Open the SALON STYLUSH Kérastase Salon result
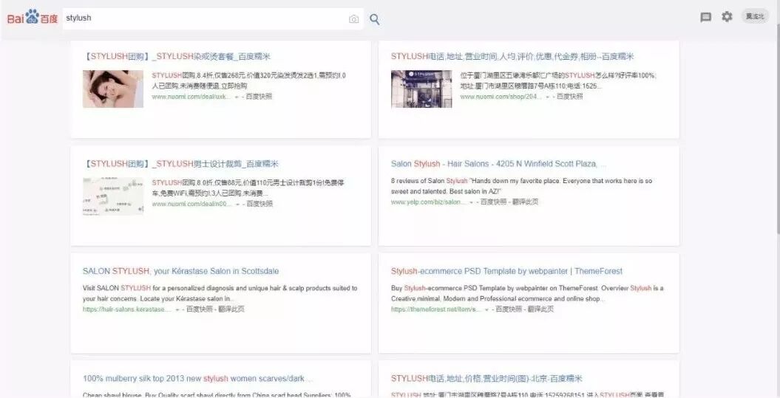This screenshot has height=398, width=780. coord(180,271)
